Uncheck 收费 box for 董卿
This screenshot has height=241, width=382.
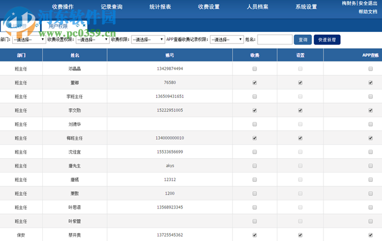(255, 83)
